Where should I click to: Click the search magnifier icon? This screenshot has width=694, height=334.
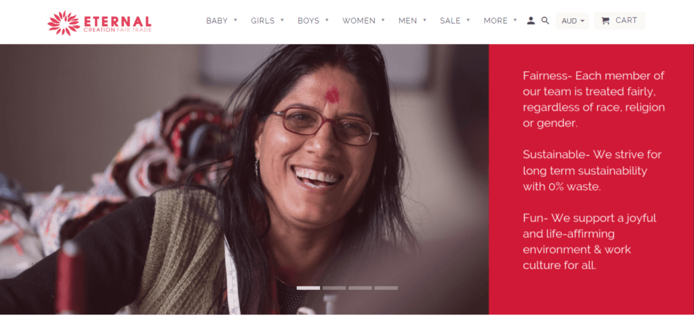546,20
